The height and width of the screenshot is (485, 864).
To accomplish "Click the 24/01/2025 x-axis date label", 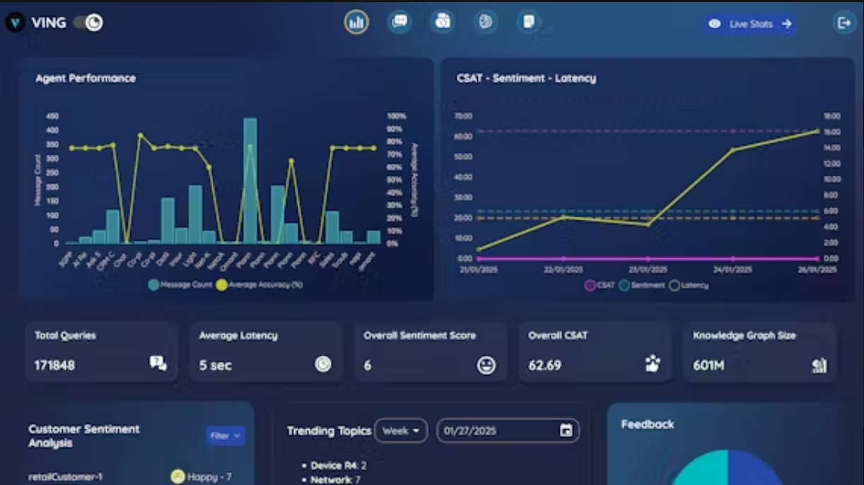I will pyautogui.click(x=733, y=269).
